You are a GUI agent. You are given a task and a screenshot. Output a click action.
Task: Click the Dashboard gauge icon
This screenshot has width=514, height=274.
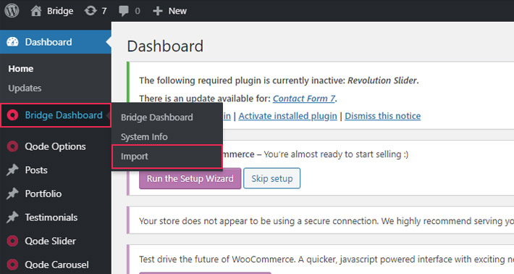pyautogui.click(x=13, y=42)
